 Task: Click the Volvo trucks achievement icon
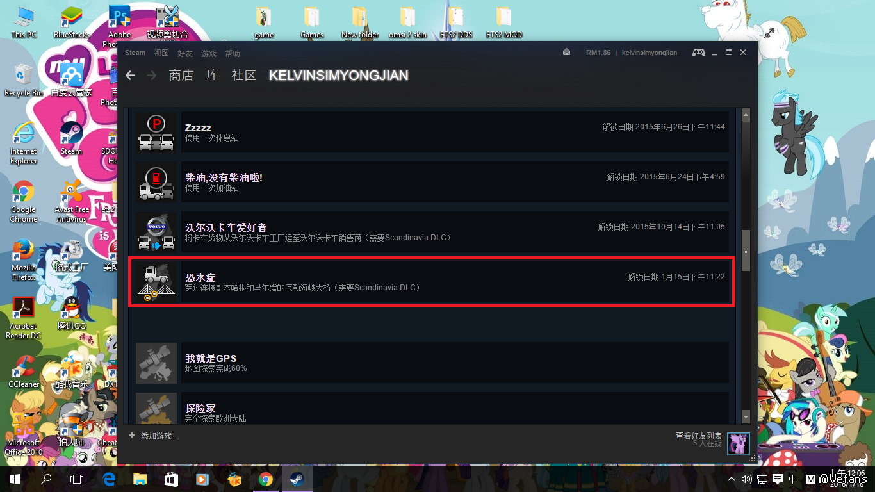click(156, 233)
